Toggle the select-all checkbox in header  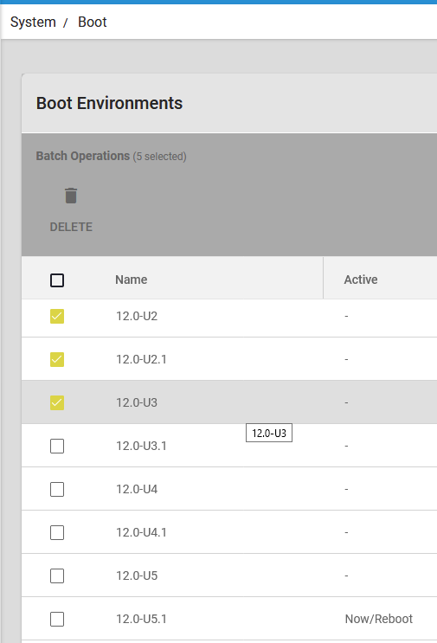(57, 280)
